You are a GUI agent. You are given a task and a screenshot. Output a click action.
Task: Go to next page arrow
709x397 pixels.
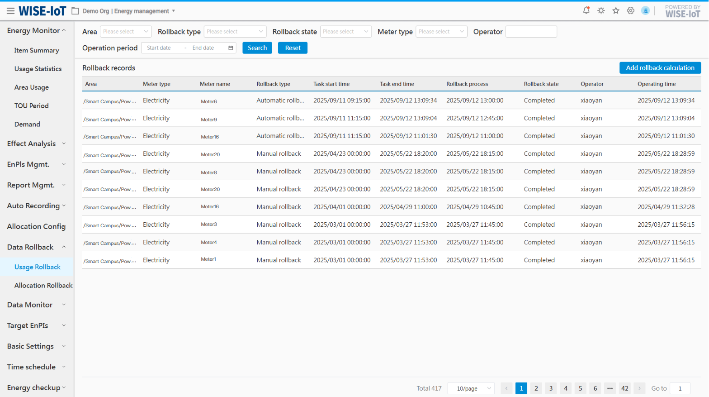point(639,388)
